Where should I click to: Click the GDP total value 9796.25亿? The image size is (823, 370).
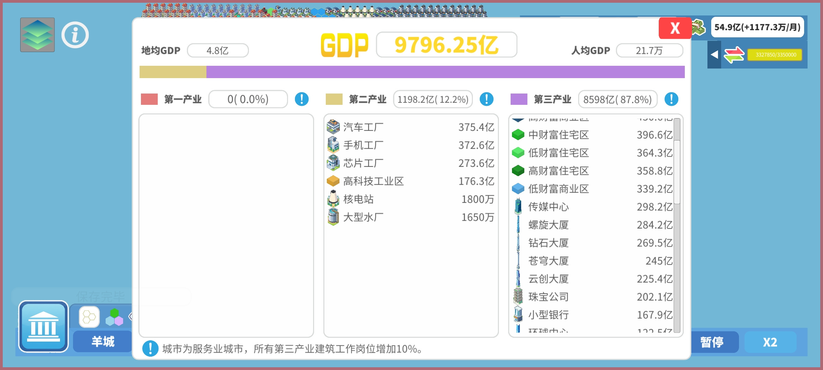coord(446,45)
